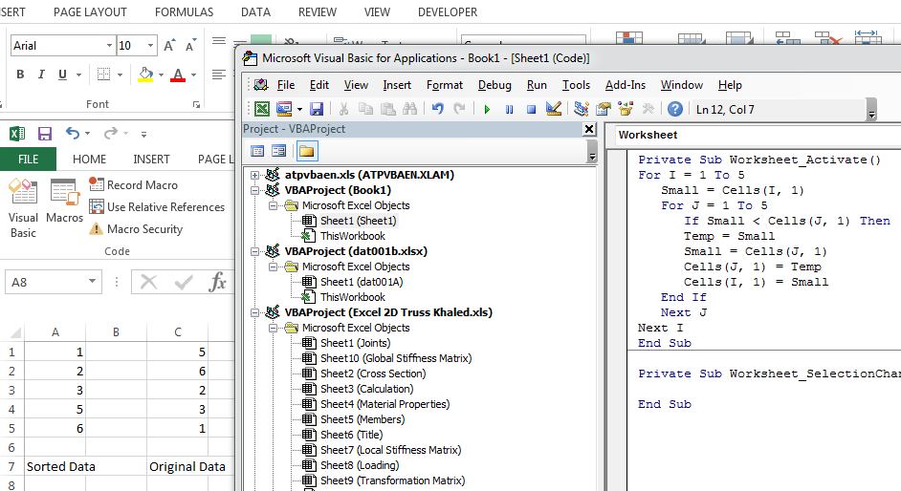Run the macro with green play icon
Image resolution: width=901 pixels, height=491 pixels.
click(x=487, y=109)
